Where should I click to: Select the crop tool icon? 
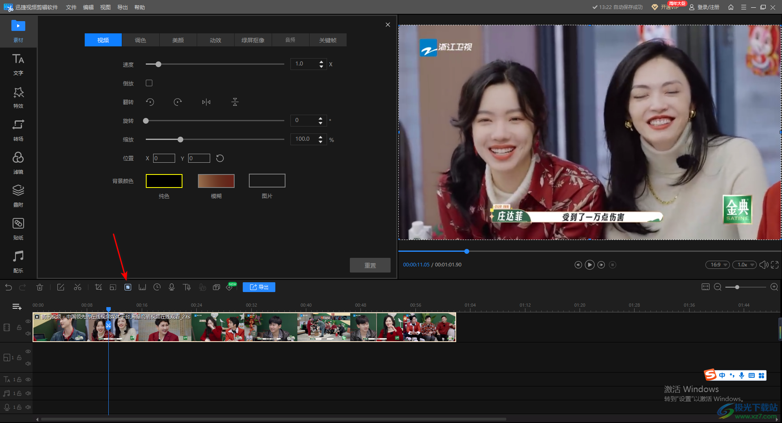tap(98, 287)
